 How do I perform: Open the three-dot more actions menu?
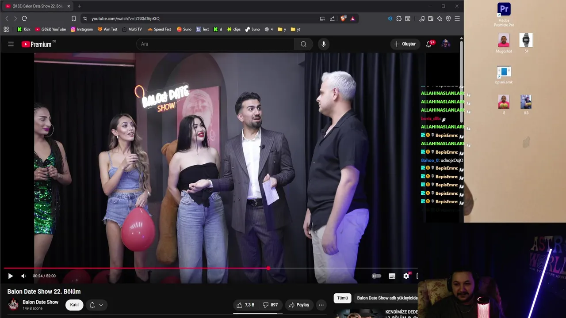point(321,305)
